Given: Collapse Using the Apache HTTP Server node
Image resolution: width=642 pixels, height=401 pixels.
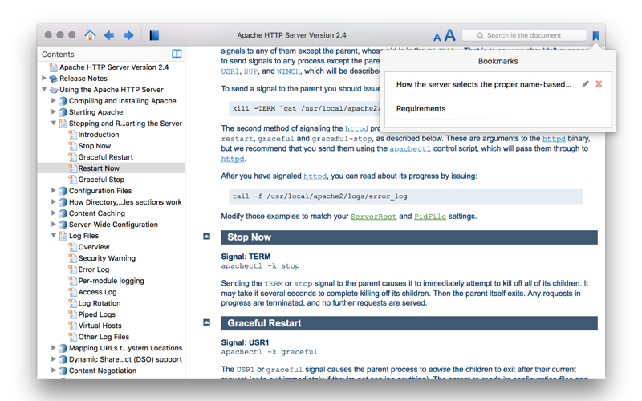Looking at the screenshot, I should (44, 89).
